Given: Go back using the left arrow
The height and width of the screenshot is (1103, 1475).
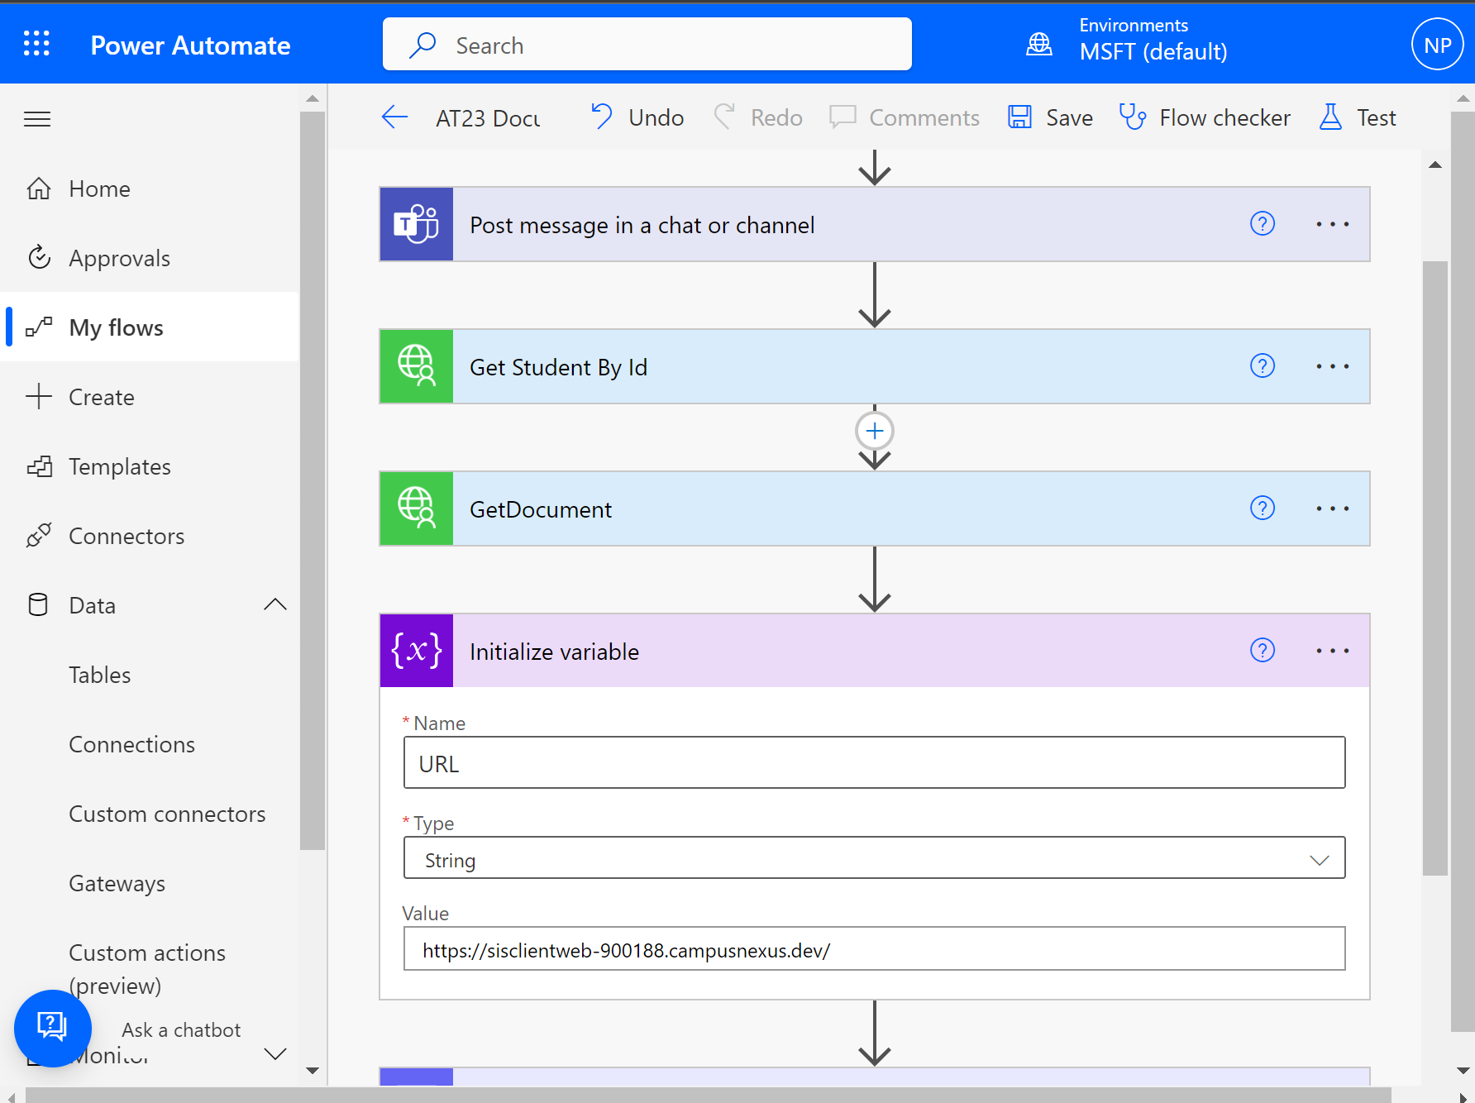Looking at the screenshot, I should pos(395,117).
